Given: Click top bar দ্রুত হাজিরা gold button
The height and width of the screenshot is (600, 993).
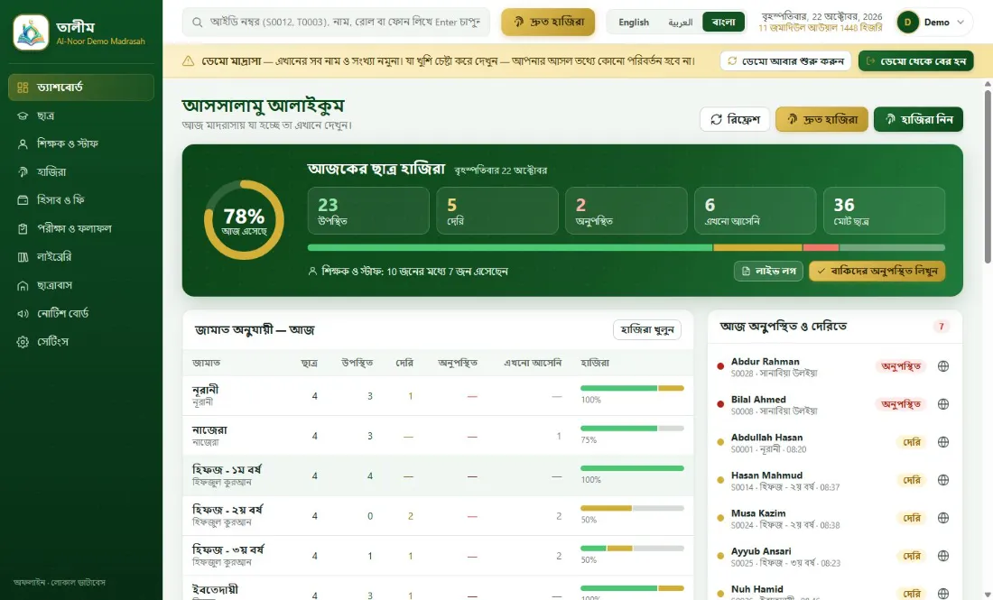Looking at the screenshot, I should point(548,23).
